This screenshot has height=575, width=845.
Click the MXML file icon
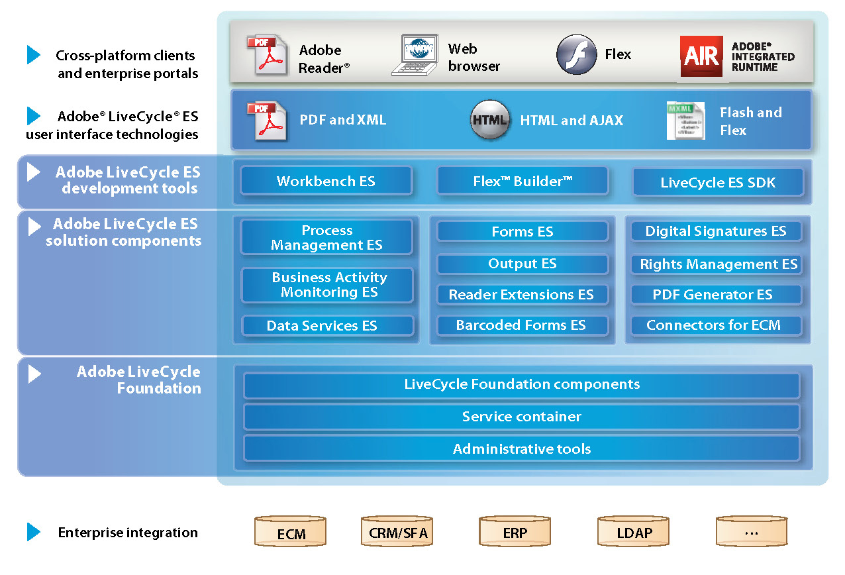pyautogui.click(x=686, y=121)
